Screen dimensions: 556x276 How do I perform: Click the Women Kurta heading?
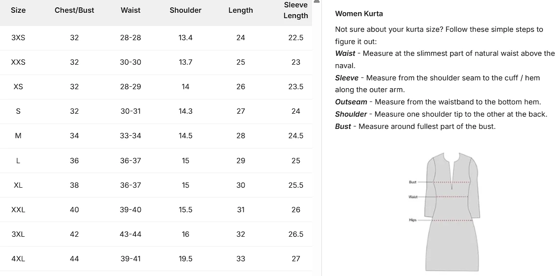(x=359, y=14)
